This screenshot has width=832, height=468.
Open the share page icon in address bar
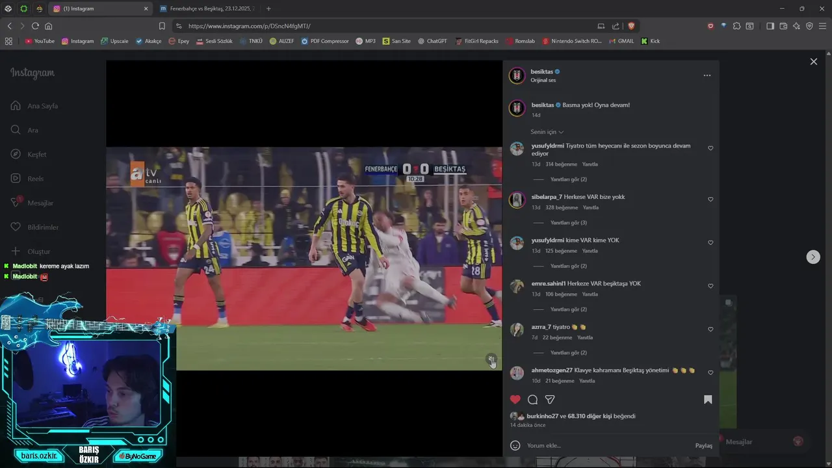click(x=616, y=26)
